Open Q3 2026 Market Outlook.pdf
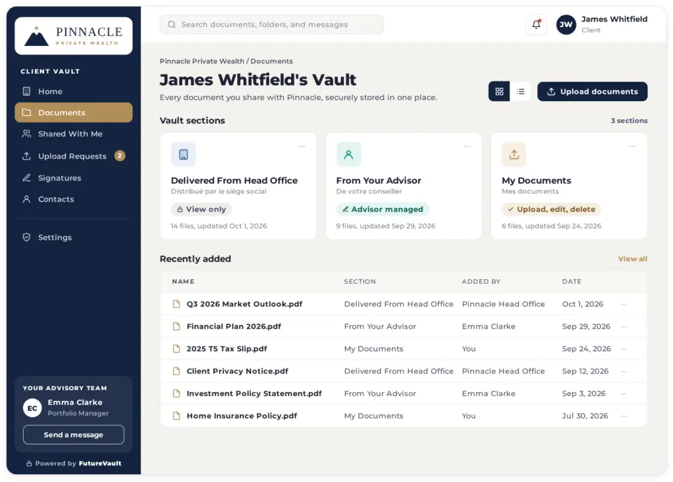673x482 pixels. tap(244, 304)
